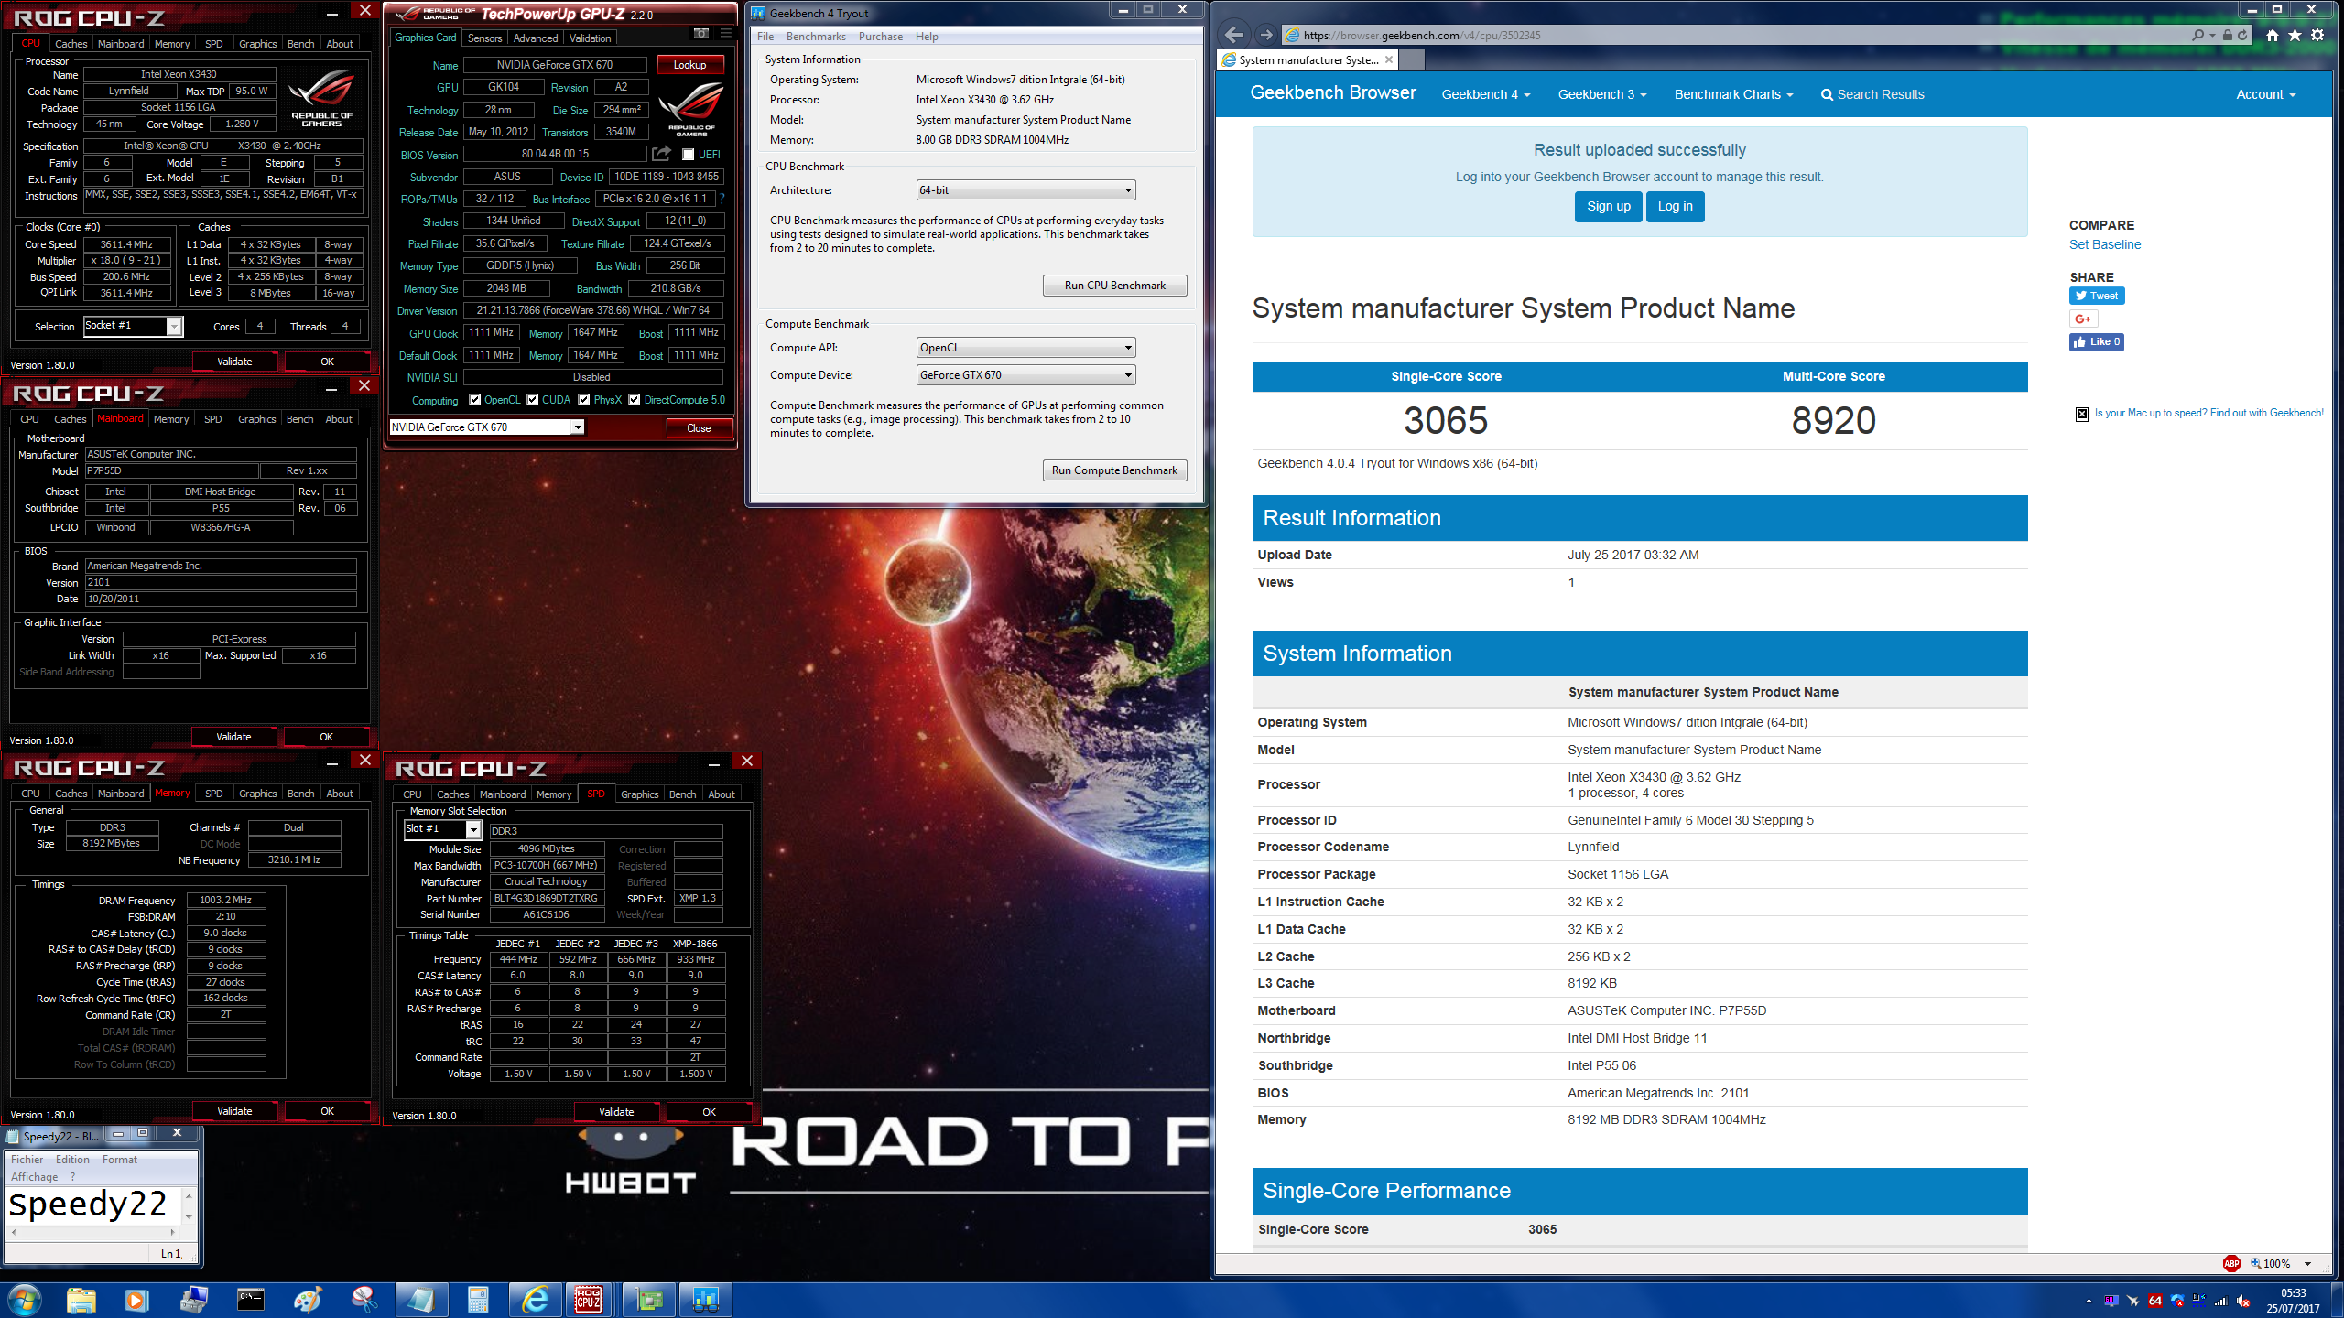Click the Tweet share button

2096,296
